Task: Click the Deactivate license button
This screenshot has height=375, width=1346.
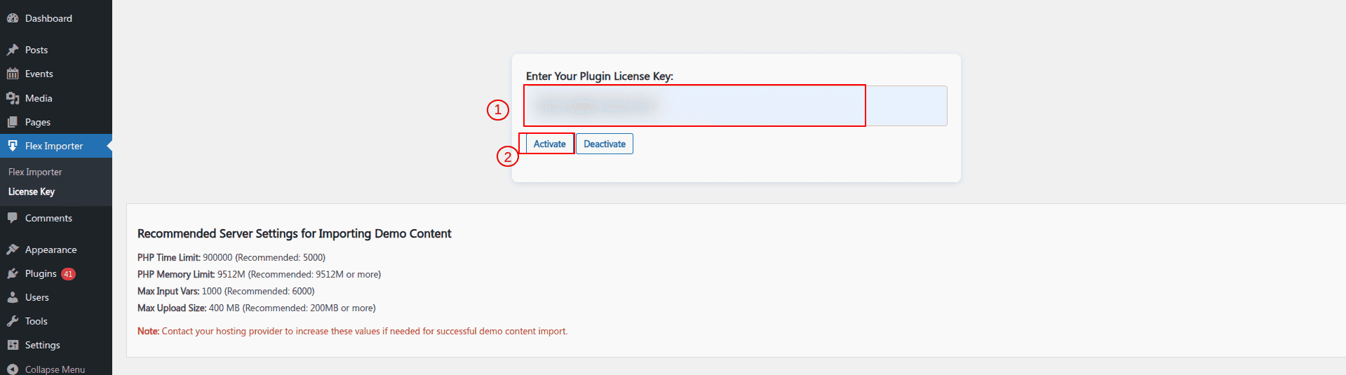Action: tap(605, 144)
